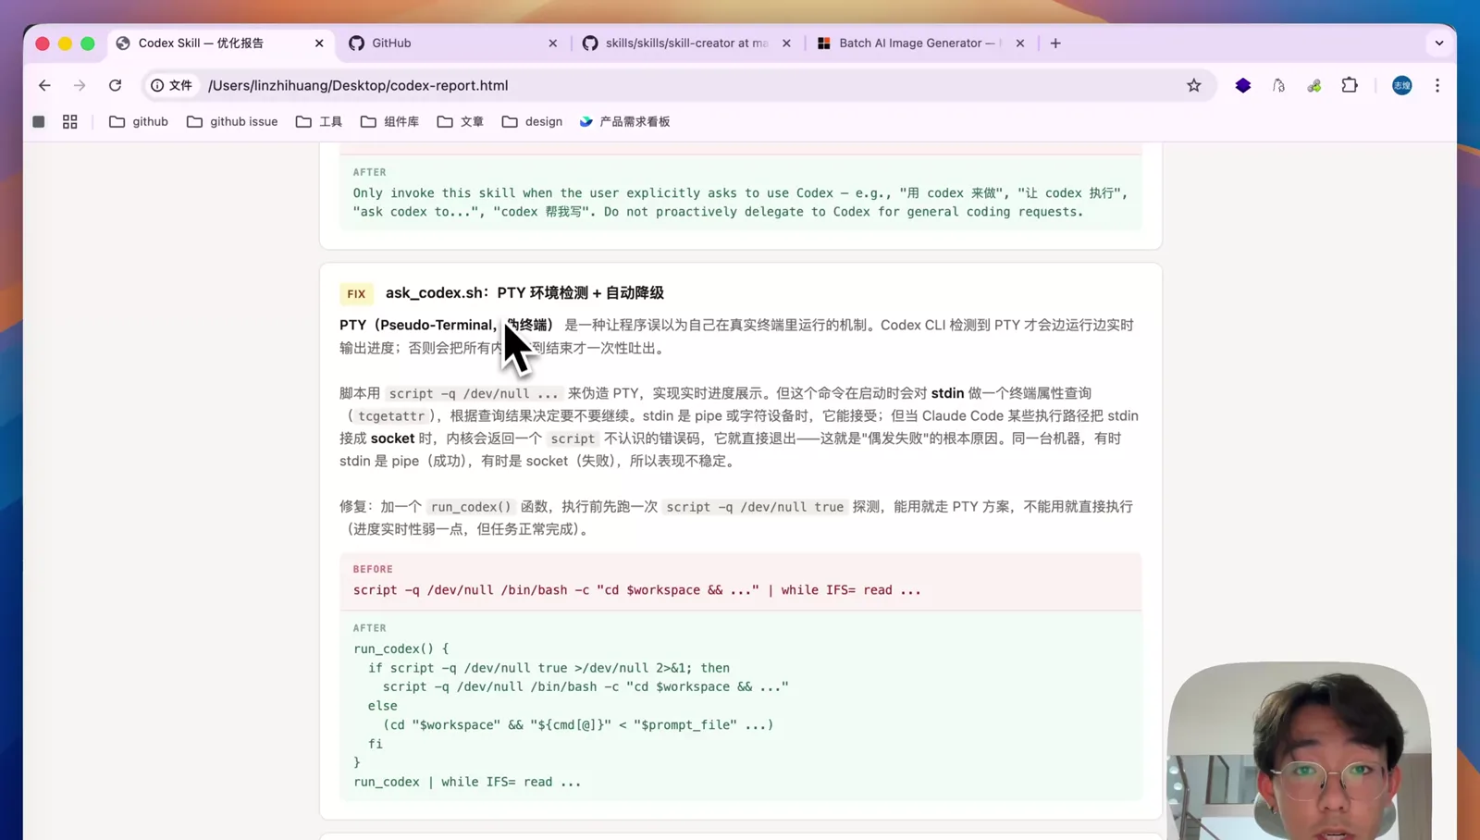Image resolution: width=1480 pixels, height=840 pixels.
Task: Open the gray swirl extension icon in toolbar
Action: [x=1278, y=85]
